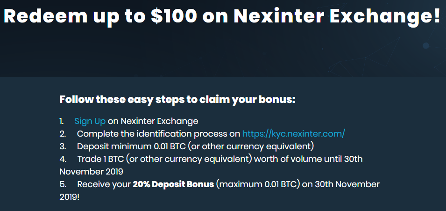Open the Sign Up link

pos(90,122)
